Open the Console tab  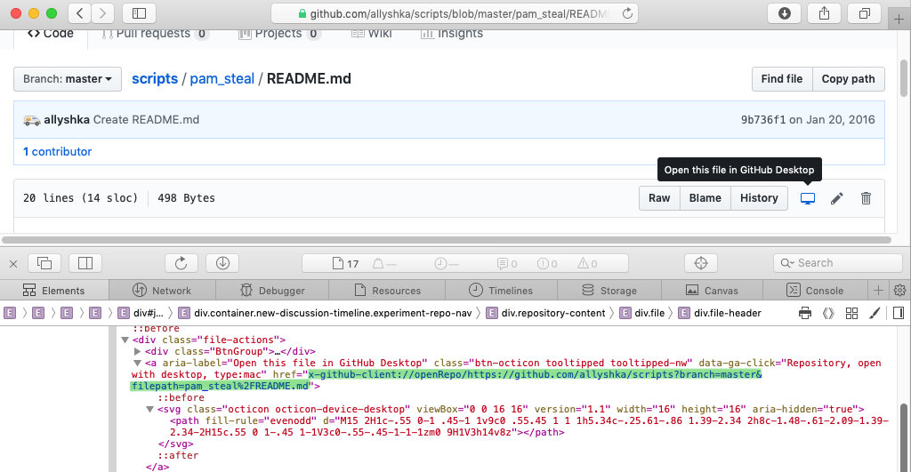click(x=814, y=291)
